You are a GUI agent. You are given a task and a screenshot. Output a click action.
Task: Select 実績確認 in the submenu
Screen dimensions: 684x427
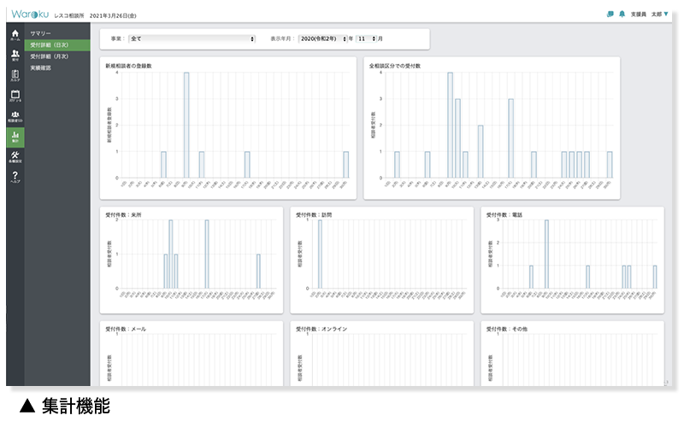pyautogui.click(x=40, y=68)
